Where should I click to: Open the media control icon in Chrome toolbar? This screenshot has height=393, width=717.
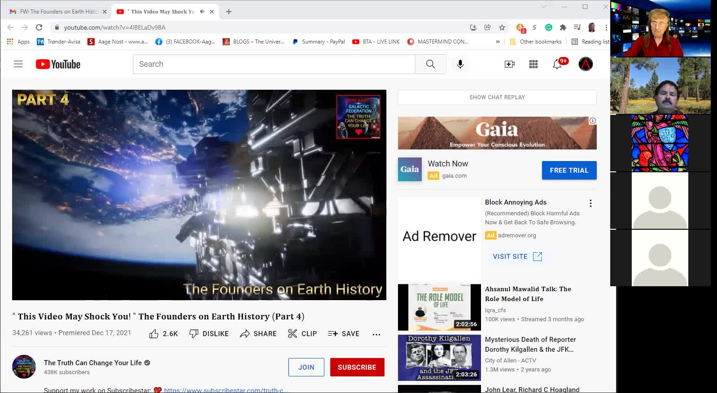point(577,27)
